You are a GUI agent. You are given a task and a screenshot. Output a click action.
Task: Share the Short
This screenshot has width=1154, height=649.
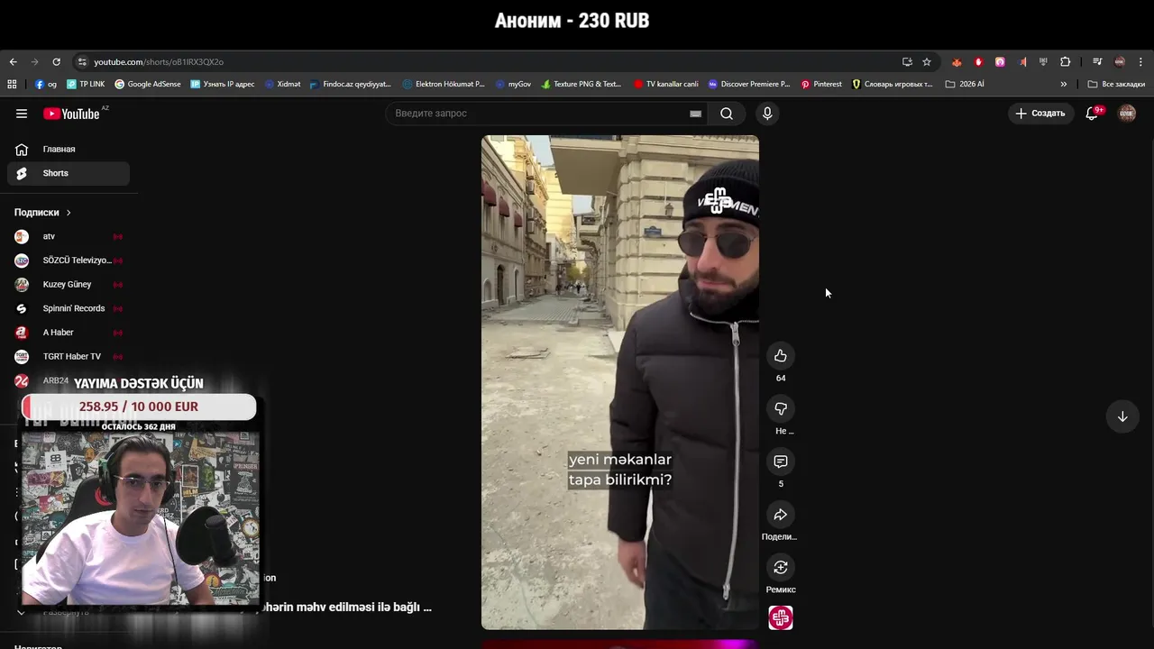coord(781,515)
